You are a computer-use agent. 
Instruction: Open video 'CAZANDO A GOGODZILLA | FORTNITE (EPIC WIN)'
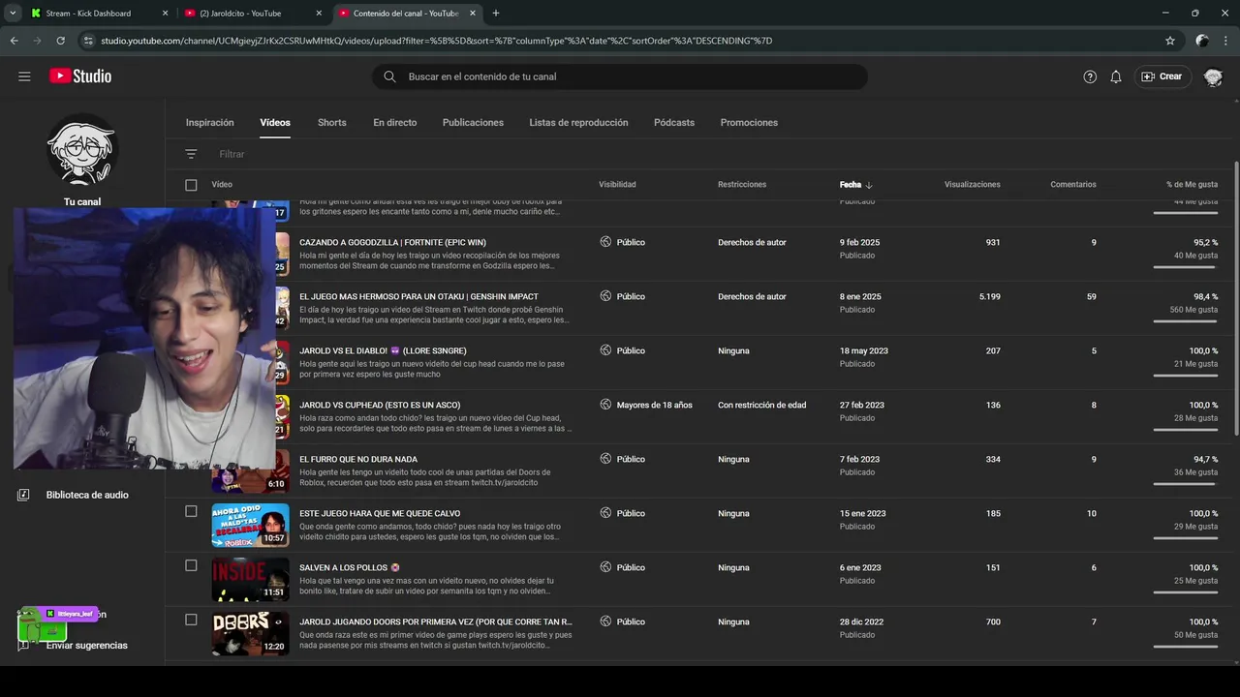[x=392, y=242]
